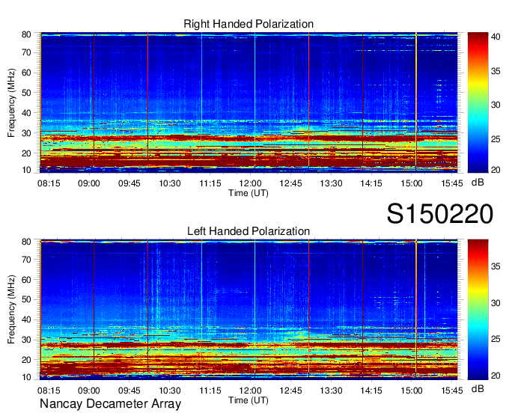Viewport: 509px width, 413px height.
Task: Click the 10 frequency label on the lower plot
Action: click(x=26, y=377)
